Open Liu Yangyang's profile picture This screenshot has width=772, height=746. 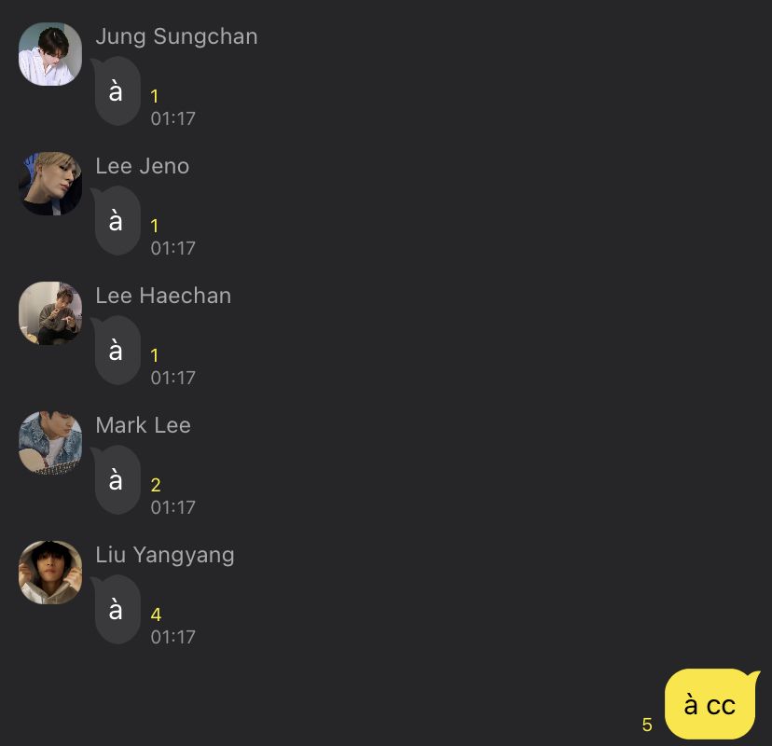point(50,573)
